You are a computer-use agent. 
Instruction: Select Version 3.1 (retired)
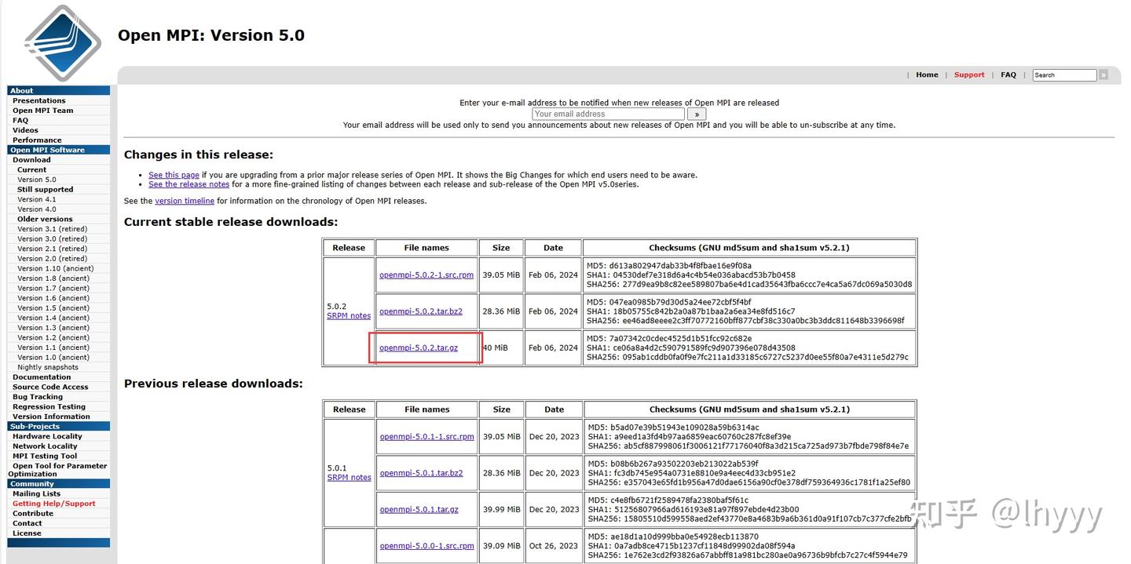click(53, 229)
